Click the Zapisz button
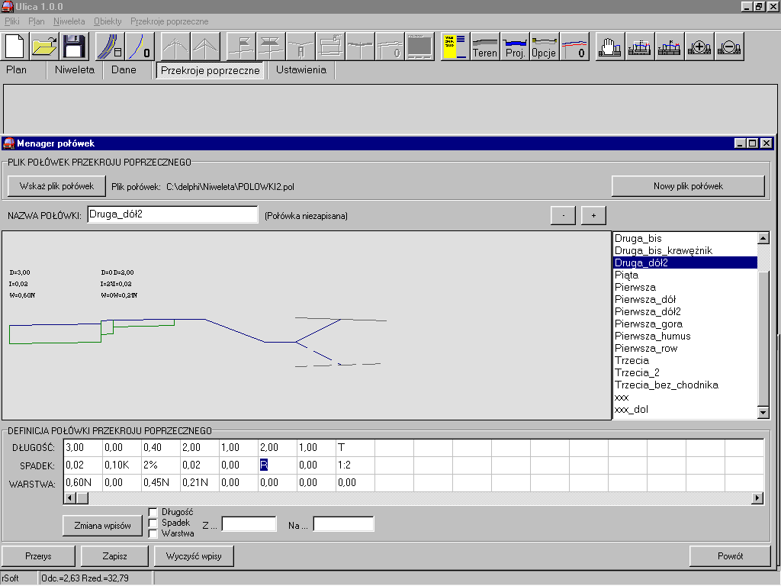 [114, 556]
